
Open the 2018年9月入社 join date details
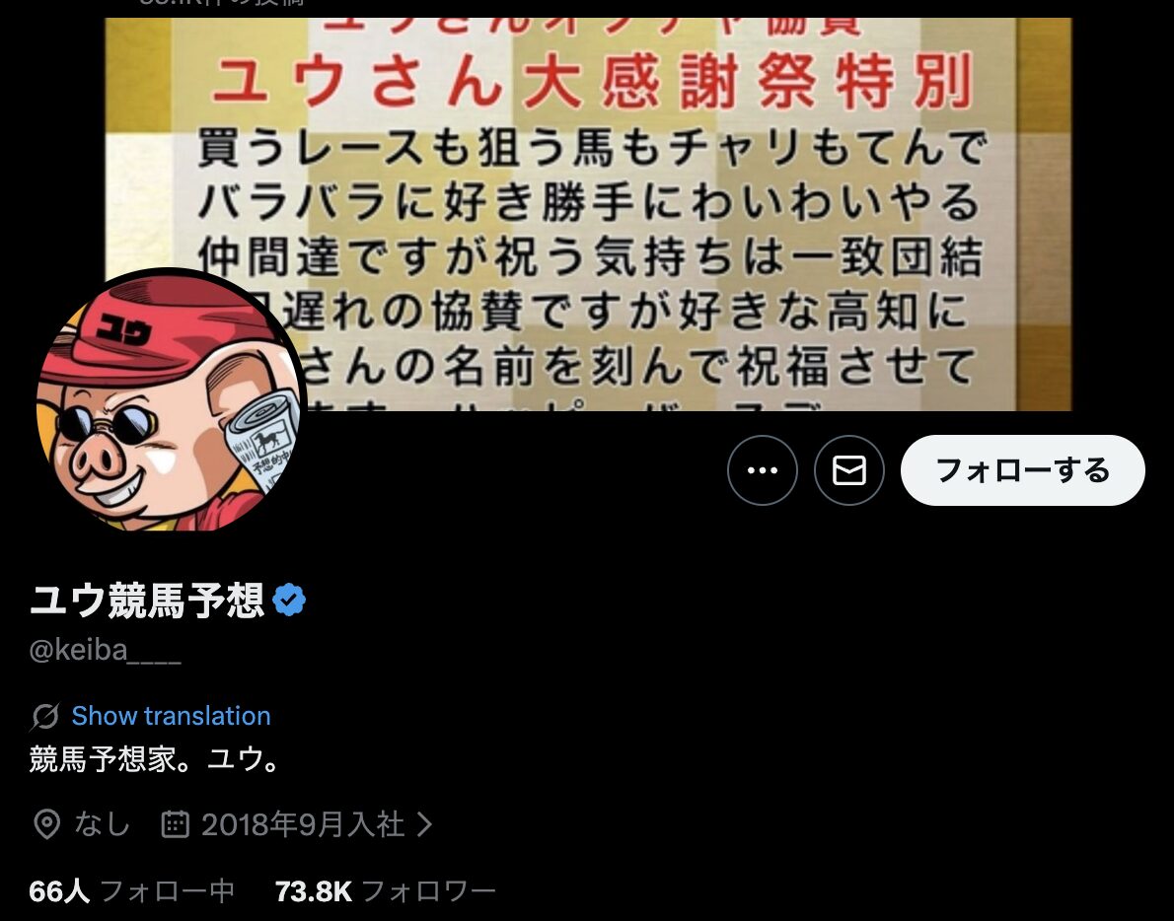[x=303, y=824]
